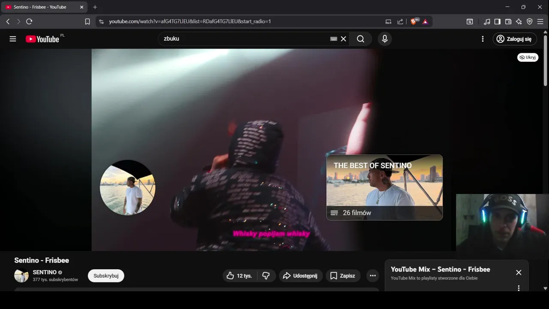
Task: Toggle the browser sidebar panel icon
Action: (x=498, y=21)
